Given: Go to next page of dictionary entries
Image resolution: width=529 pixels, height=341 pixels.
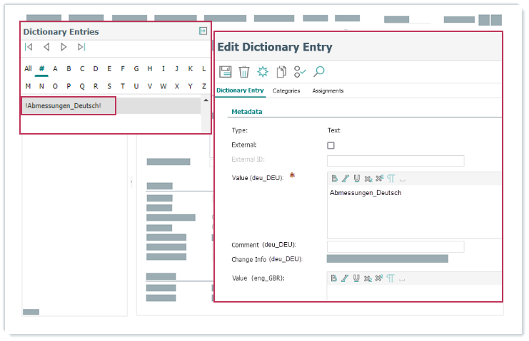Looking at the screenshot, I should point(64,47).
